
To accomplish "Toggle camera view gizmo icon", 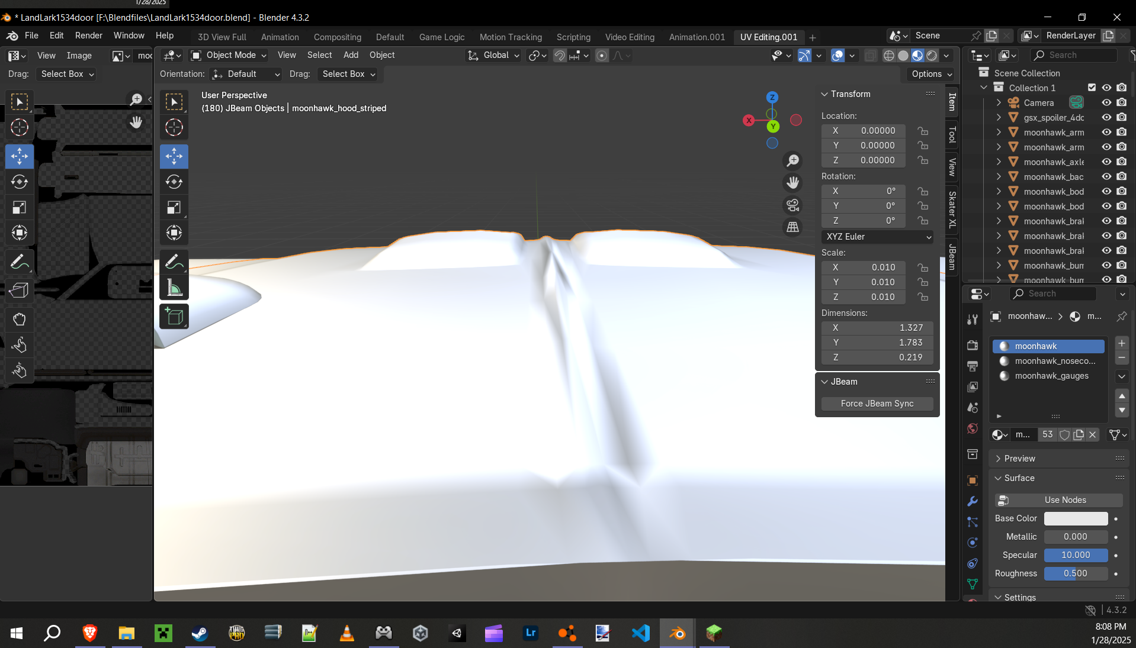I will (792, 205).
